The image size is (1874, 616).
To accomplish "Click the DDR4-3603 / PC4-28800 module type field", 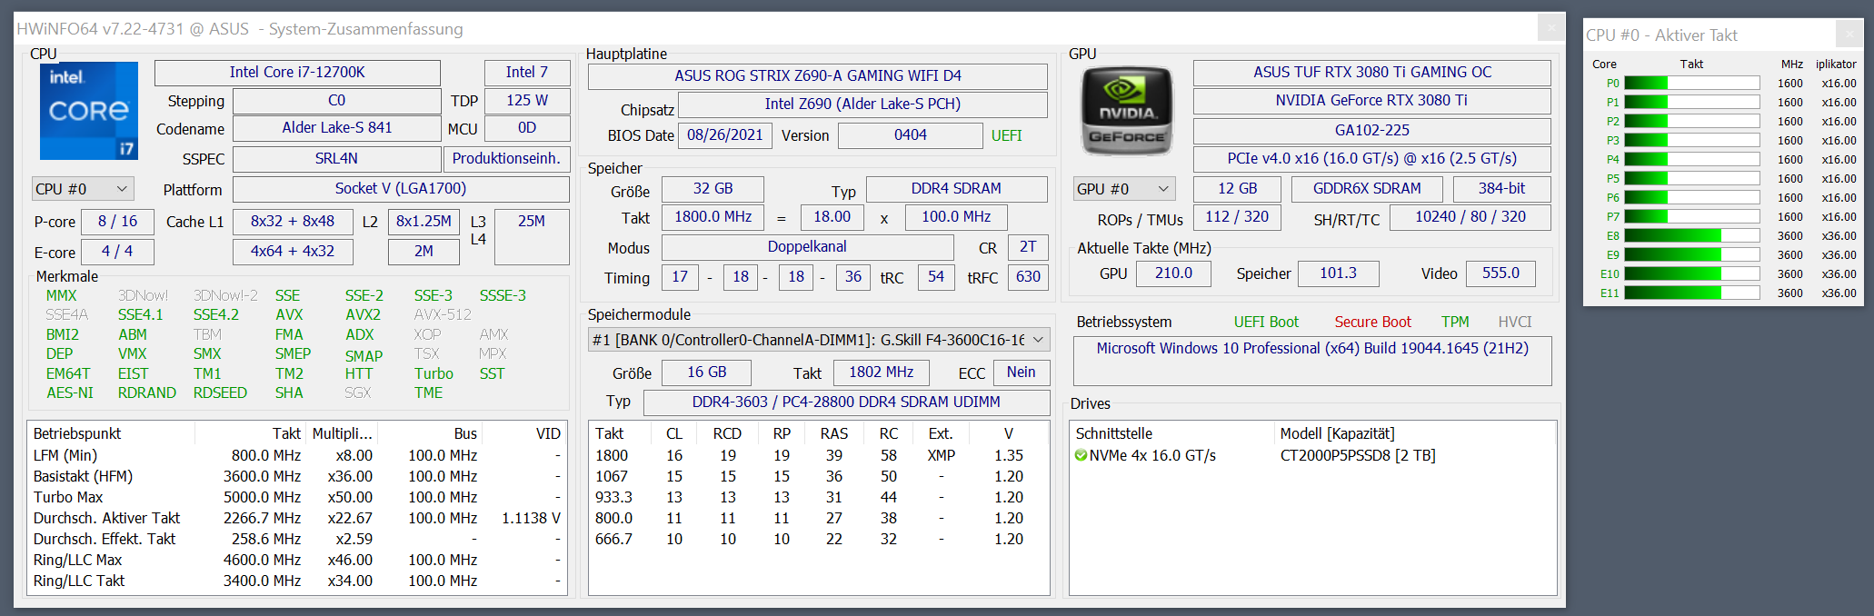I will tap(846, 402).
